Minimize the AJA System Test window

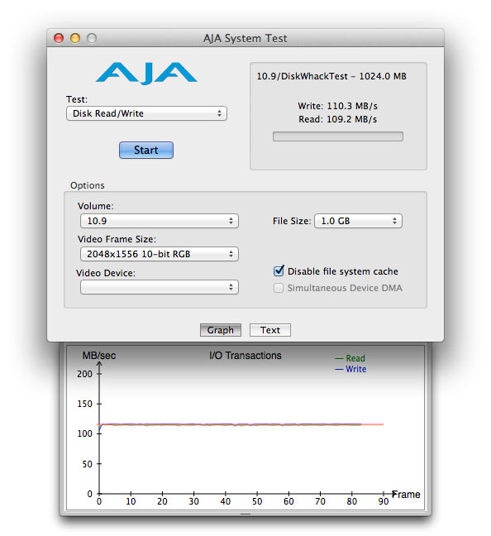click(x=75, y=38)
